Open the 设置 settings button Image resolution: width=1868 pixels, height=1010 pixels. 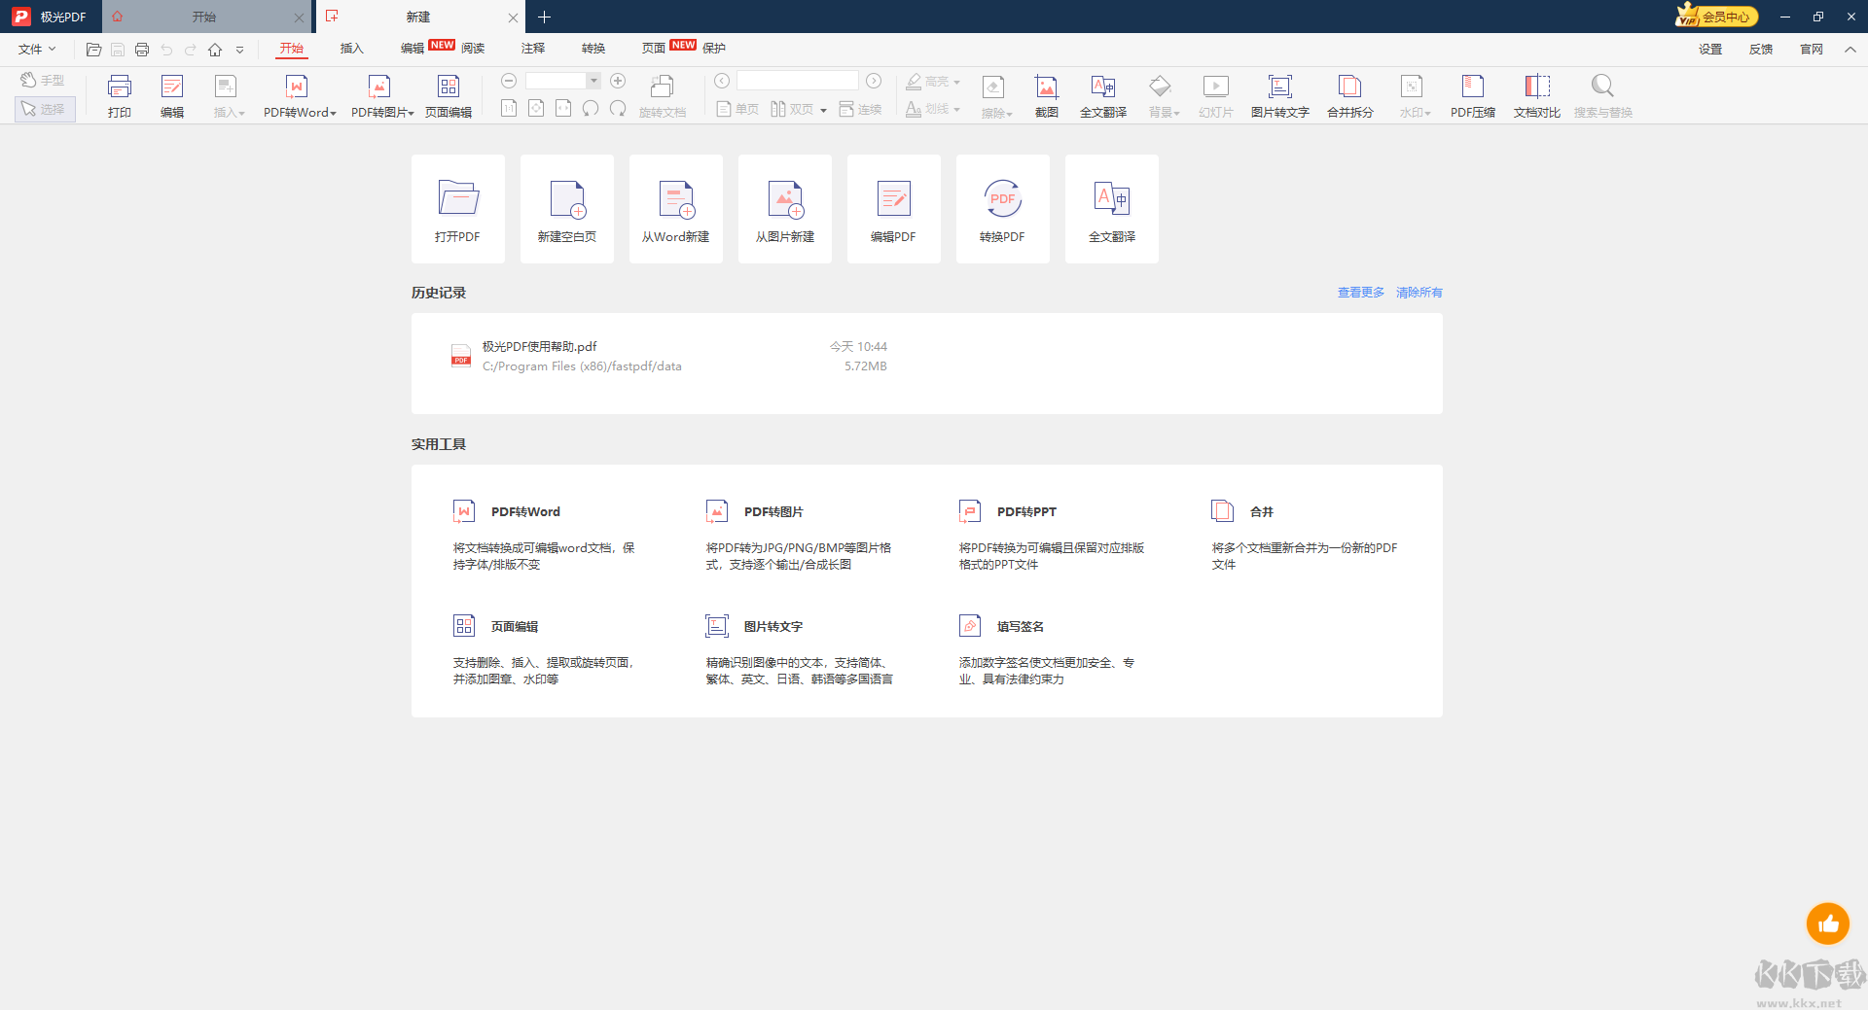pos(1710,50)
